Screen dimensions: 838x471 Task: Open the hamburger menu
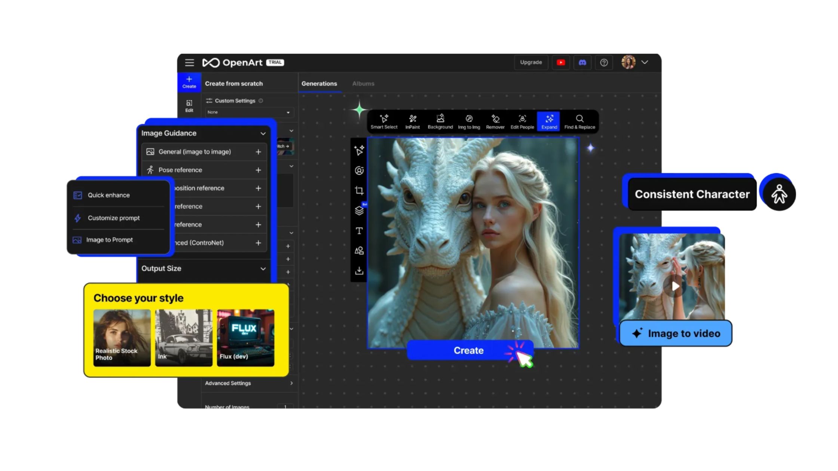(189, 62)
